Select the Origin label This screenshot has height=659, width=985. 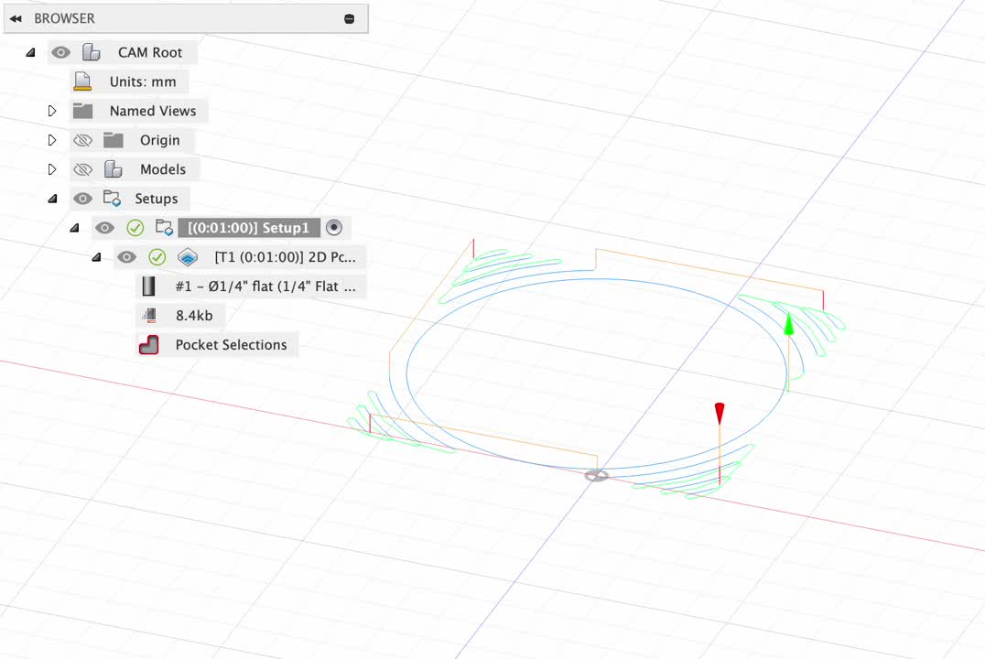tap(159, 140)
